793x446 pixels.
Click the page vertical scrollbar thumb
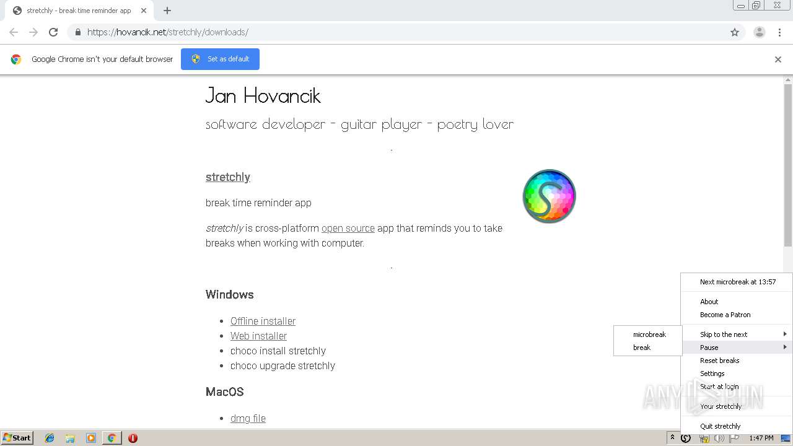click(x=788, y=164)
